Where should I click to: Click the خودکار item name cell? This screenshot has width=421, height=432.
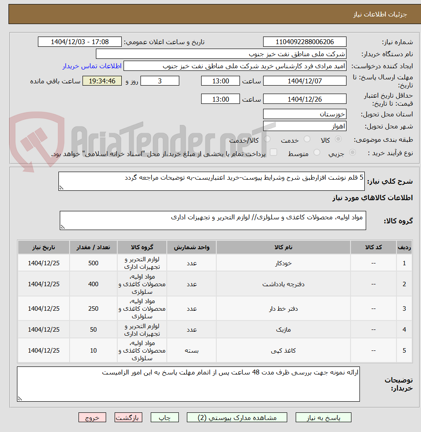pos(283,263)
